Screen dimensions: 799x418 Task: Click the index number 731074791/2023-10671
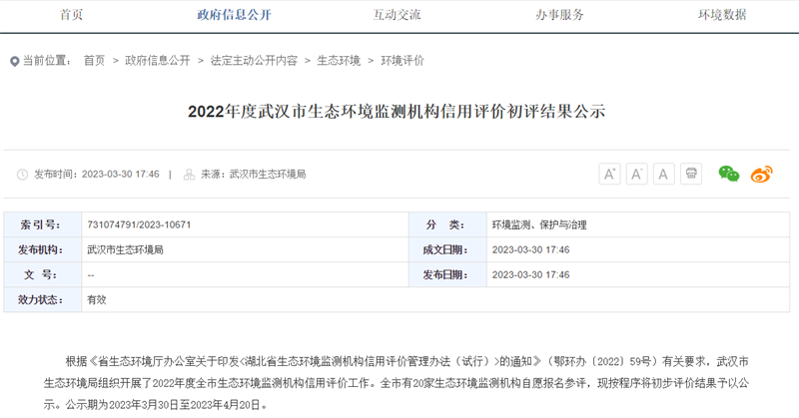tap(139, 224)
